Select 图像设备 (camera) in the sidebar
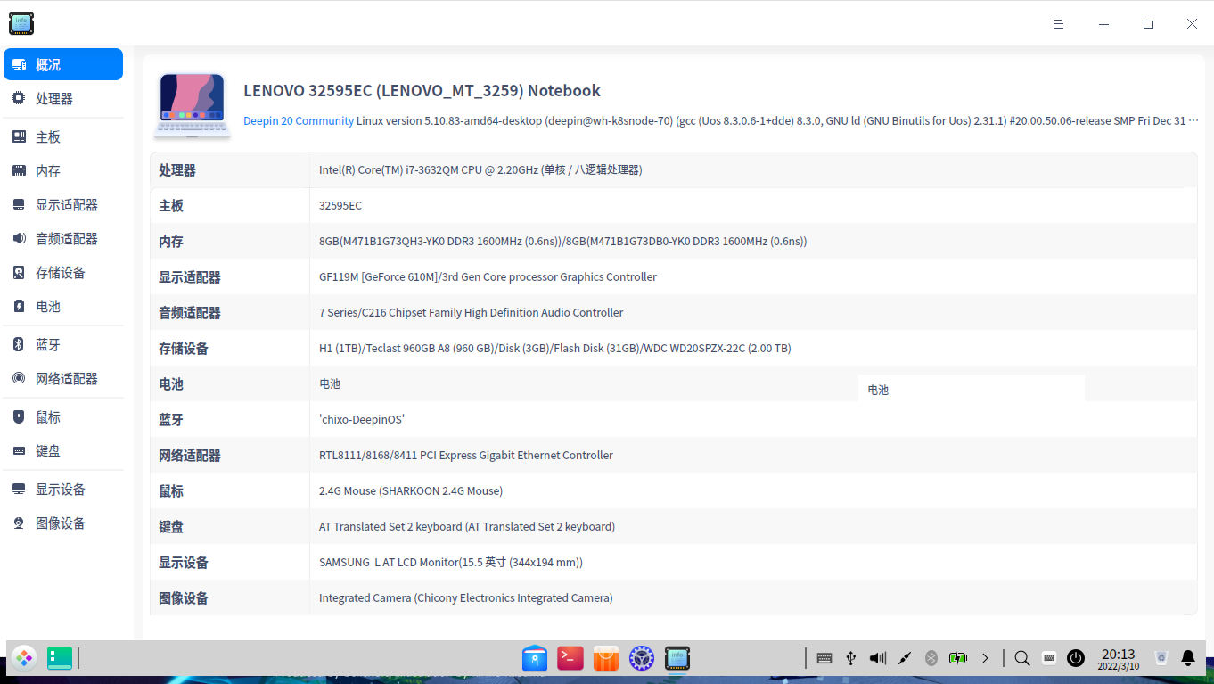The width and height of the screenshot is (1214, 684). 63,523
